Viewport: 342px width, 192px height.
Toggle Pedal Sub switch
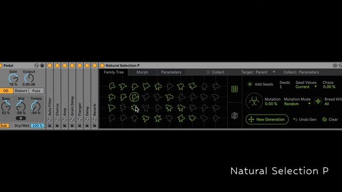coord(4,126)
